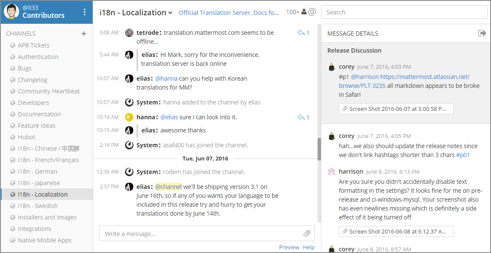Collapse the Message Details sidebar
The width and height of the screenshot is (491, 253).
point(482,33)
